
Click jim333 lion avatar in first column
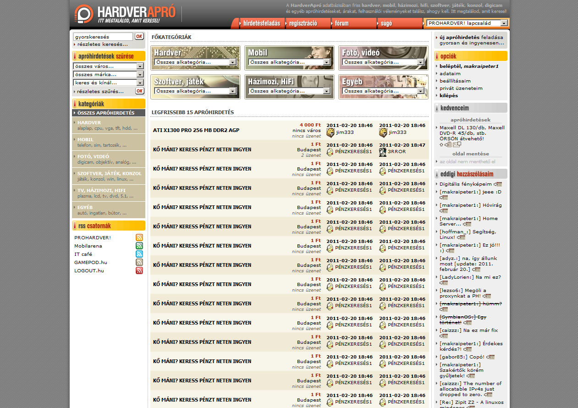click(x=330, y=132)
